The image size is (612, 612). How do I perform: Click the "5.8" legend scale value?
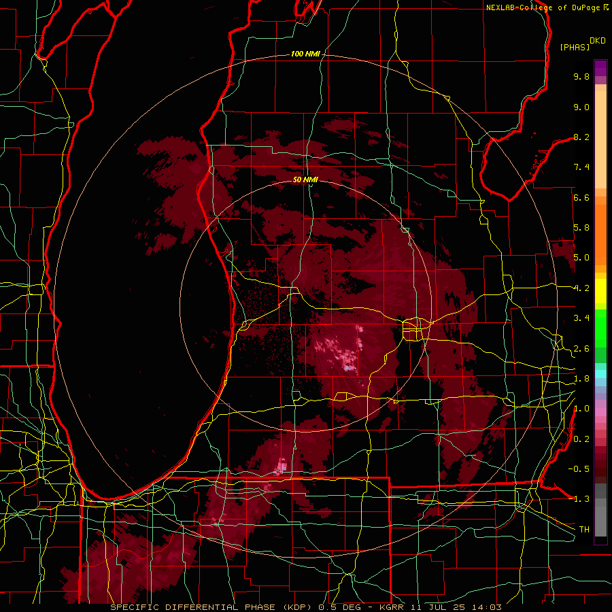581,228
